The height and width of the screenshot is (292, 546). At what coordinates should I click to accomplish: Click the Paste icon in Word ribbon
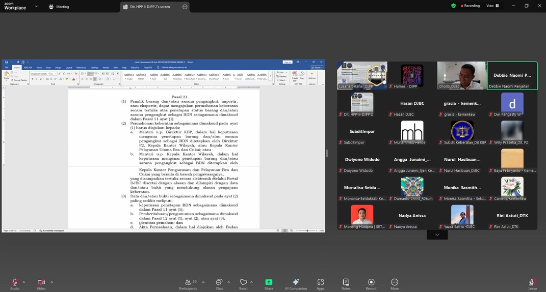click(6, 75)
